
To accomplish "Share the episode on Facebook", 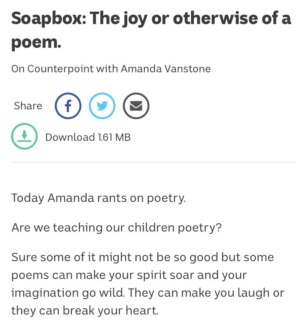I will [x=68, y=106].
